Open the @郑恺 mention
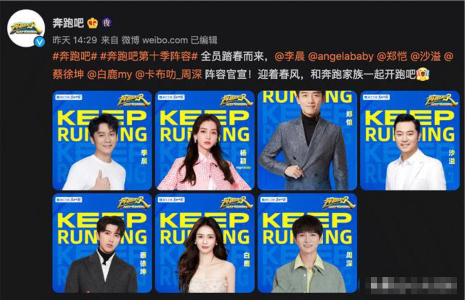Viewport: 465px width, 300px height. coord(392,56)
